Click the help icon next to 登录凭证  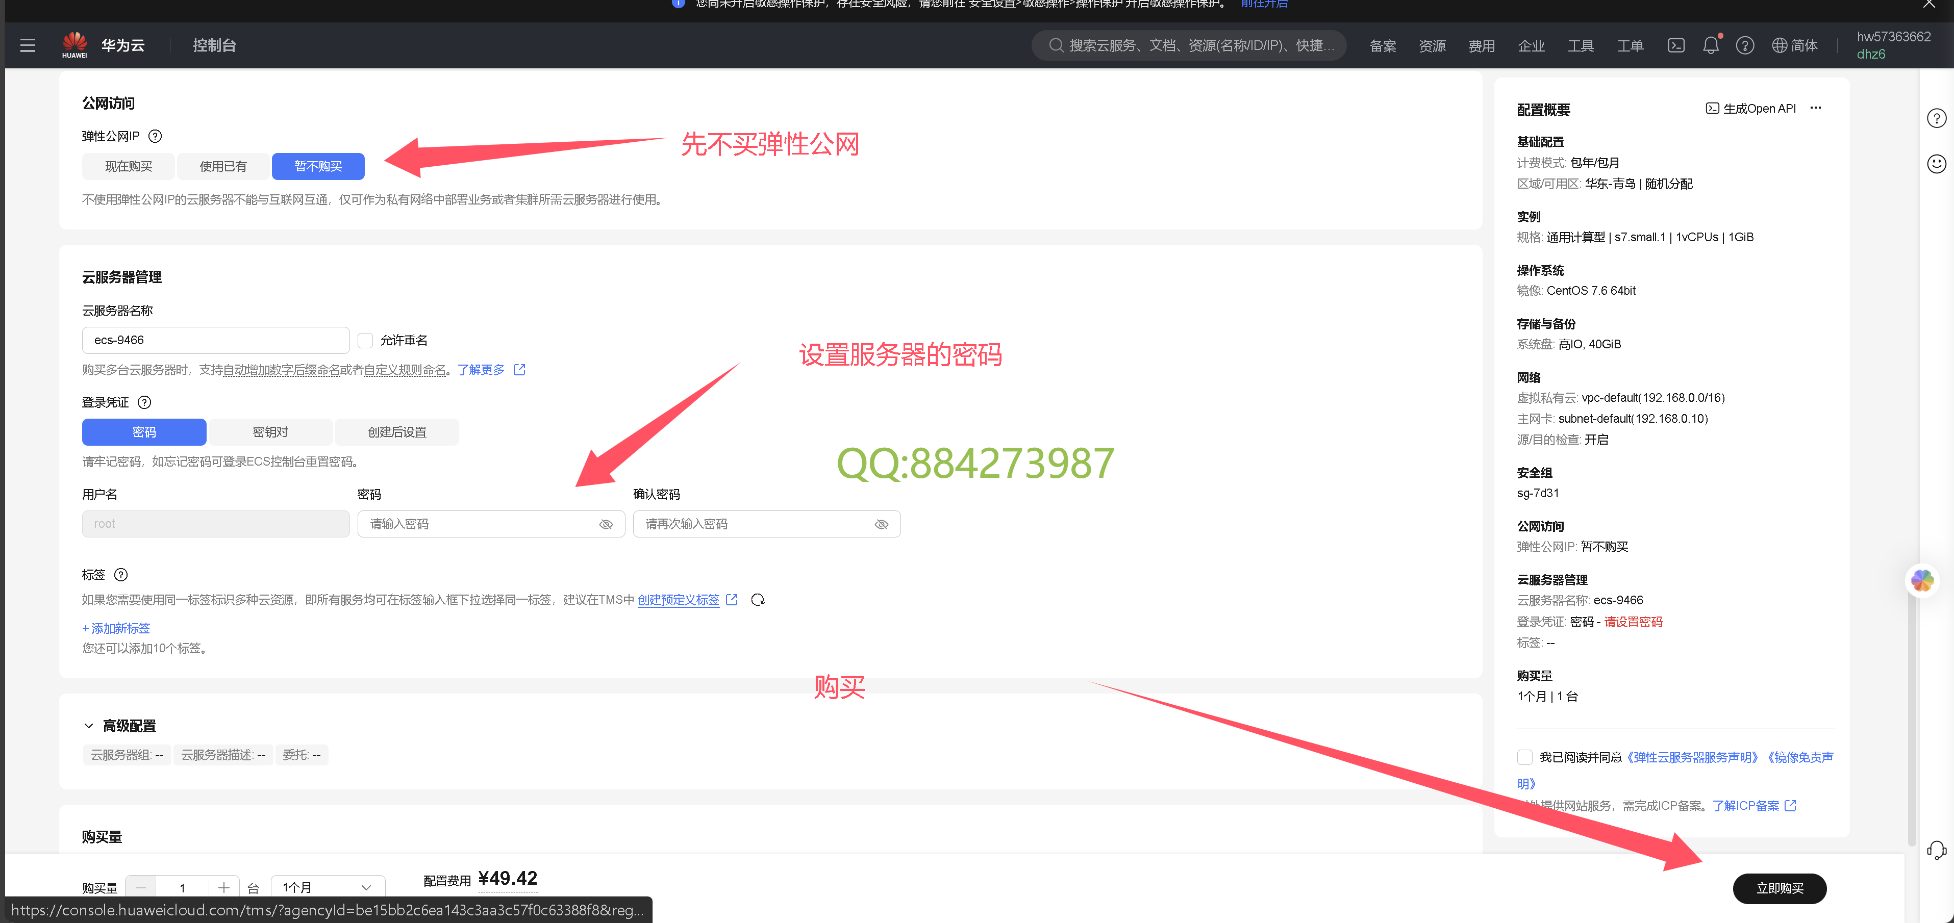[x=144, y=402]
